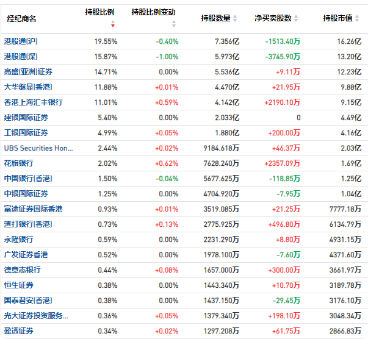Sort by 持股比例变动 using its sort arrows
The width and height of the screenshot is (368, 339).
pyautogui.click(x=174, y=24)
